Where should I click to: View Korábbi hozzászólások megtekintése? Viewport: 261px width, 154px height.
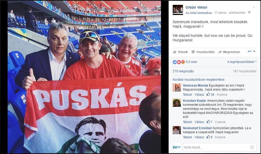[198, 79]
